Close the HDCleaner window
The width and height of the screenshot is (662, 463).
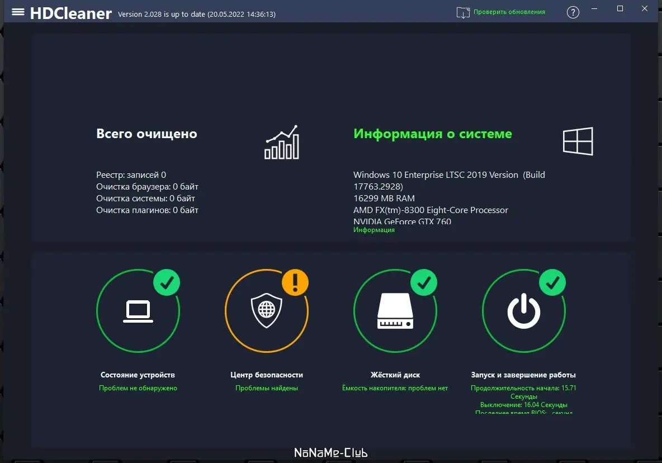coord(645,8)
